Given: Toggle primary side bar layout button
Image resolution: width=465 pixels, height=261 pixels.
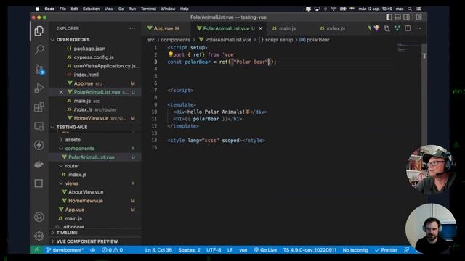Looking at the screenshot, I should pyautogui.click(x=389, y=17).
